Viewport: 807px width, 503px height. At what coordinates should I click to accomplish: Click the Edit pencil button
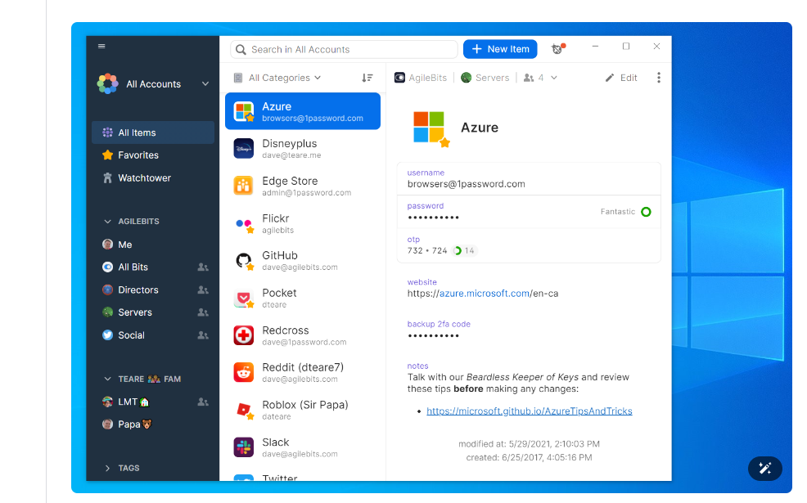click(621, 78)
